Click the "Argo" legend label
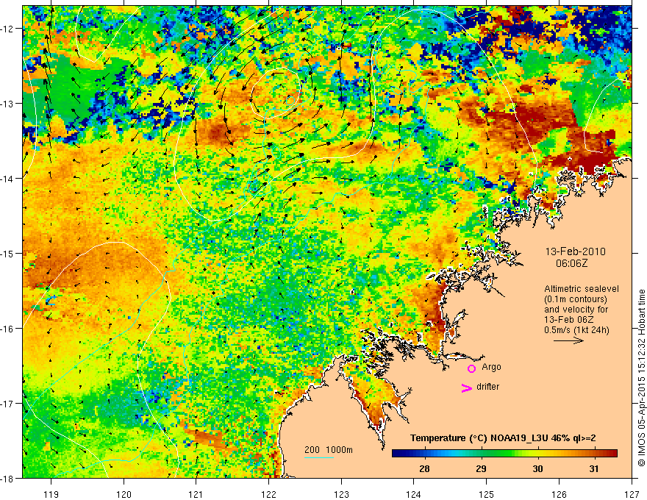 [491, 367]
